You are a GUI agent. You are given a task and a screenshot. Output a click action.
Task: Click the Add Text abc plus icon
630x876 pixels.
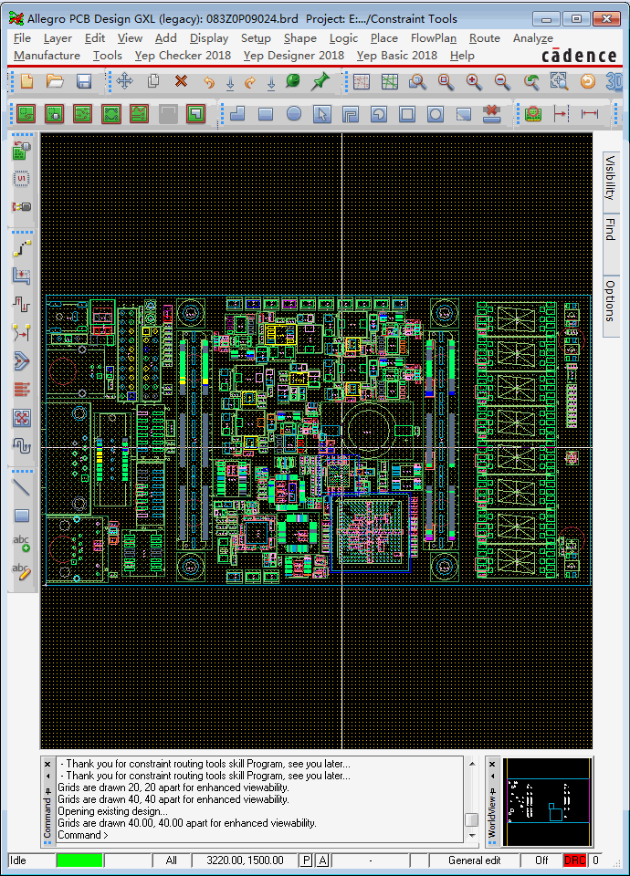22,544
